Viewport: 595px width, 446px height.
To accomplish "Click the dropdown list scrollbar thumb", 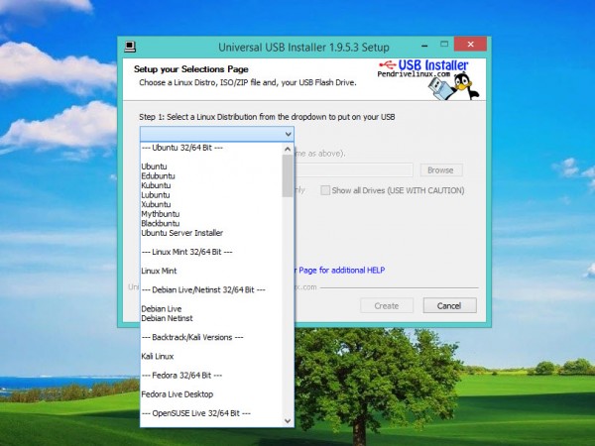I will pyautogui.click(x=288, y=176).
